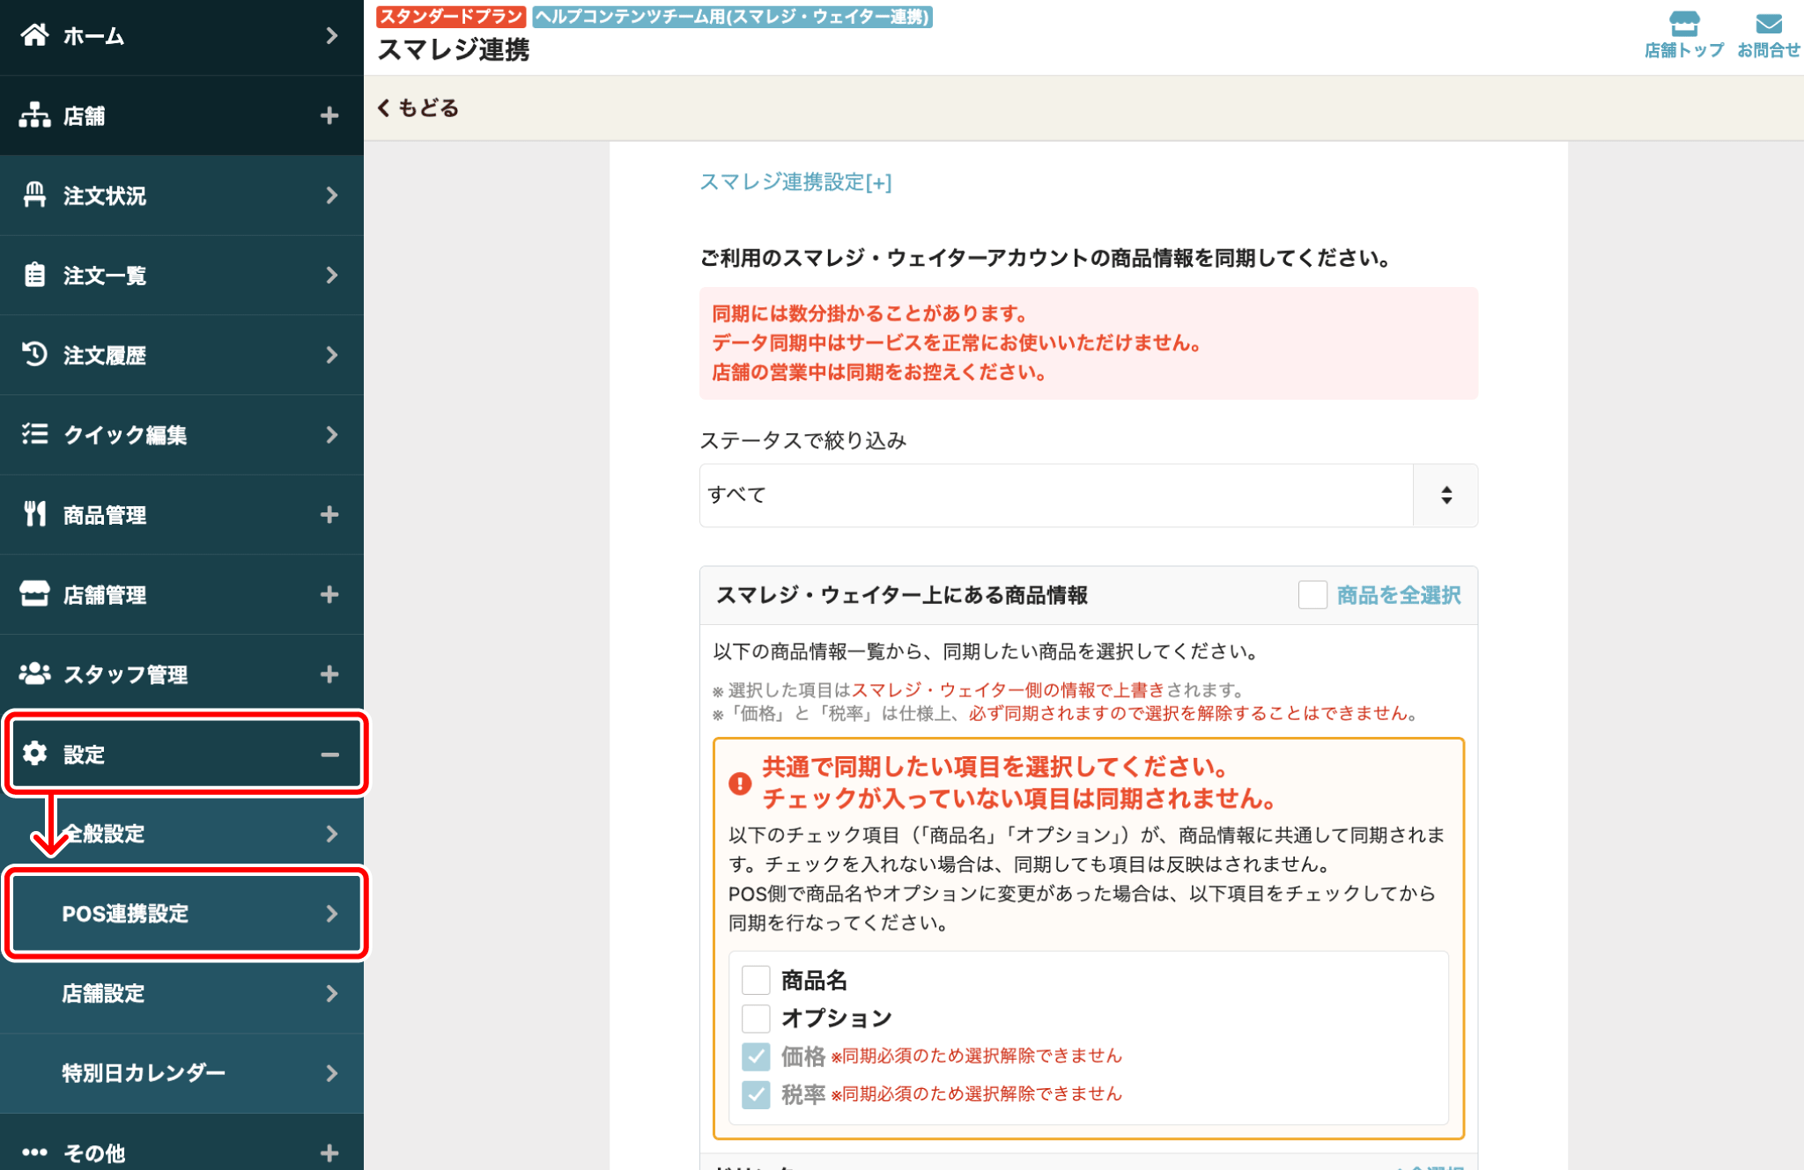Select 全般設定 submenu item
Image resolution: width=1804 pixels, height=1170 pixels.
tap(181, 834)
